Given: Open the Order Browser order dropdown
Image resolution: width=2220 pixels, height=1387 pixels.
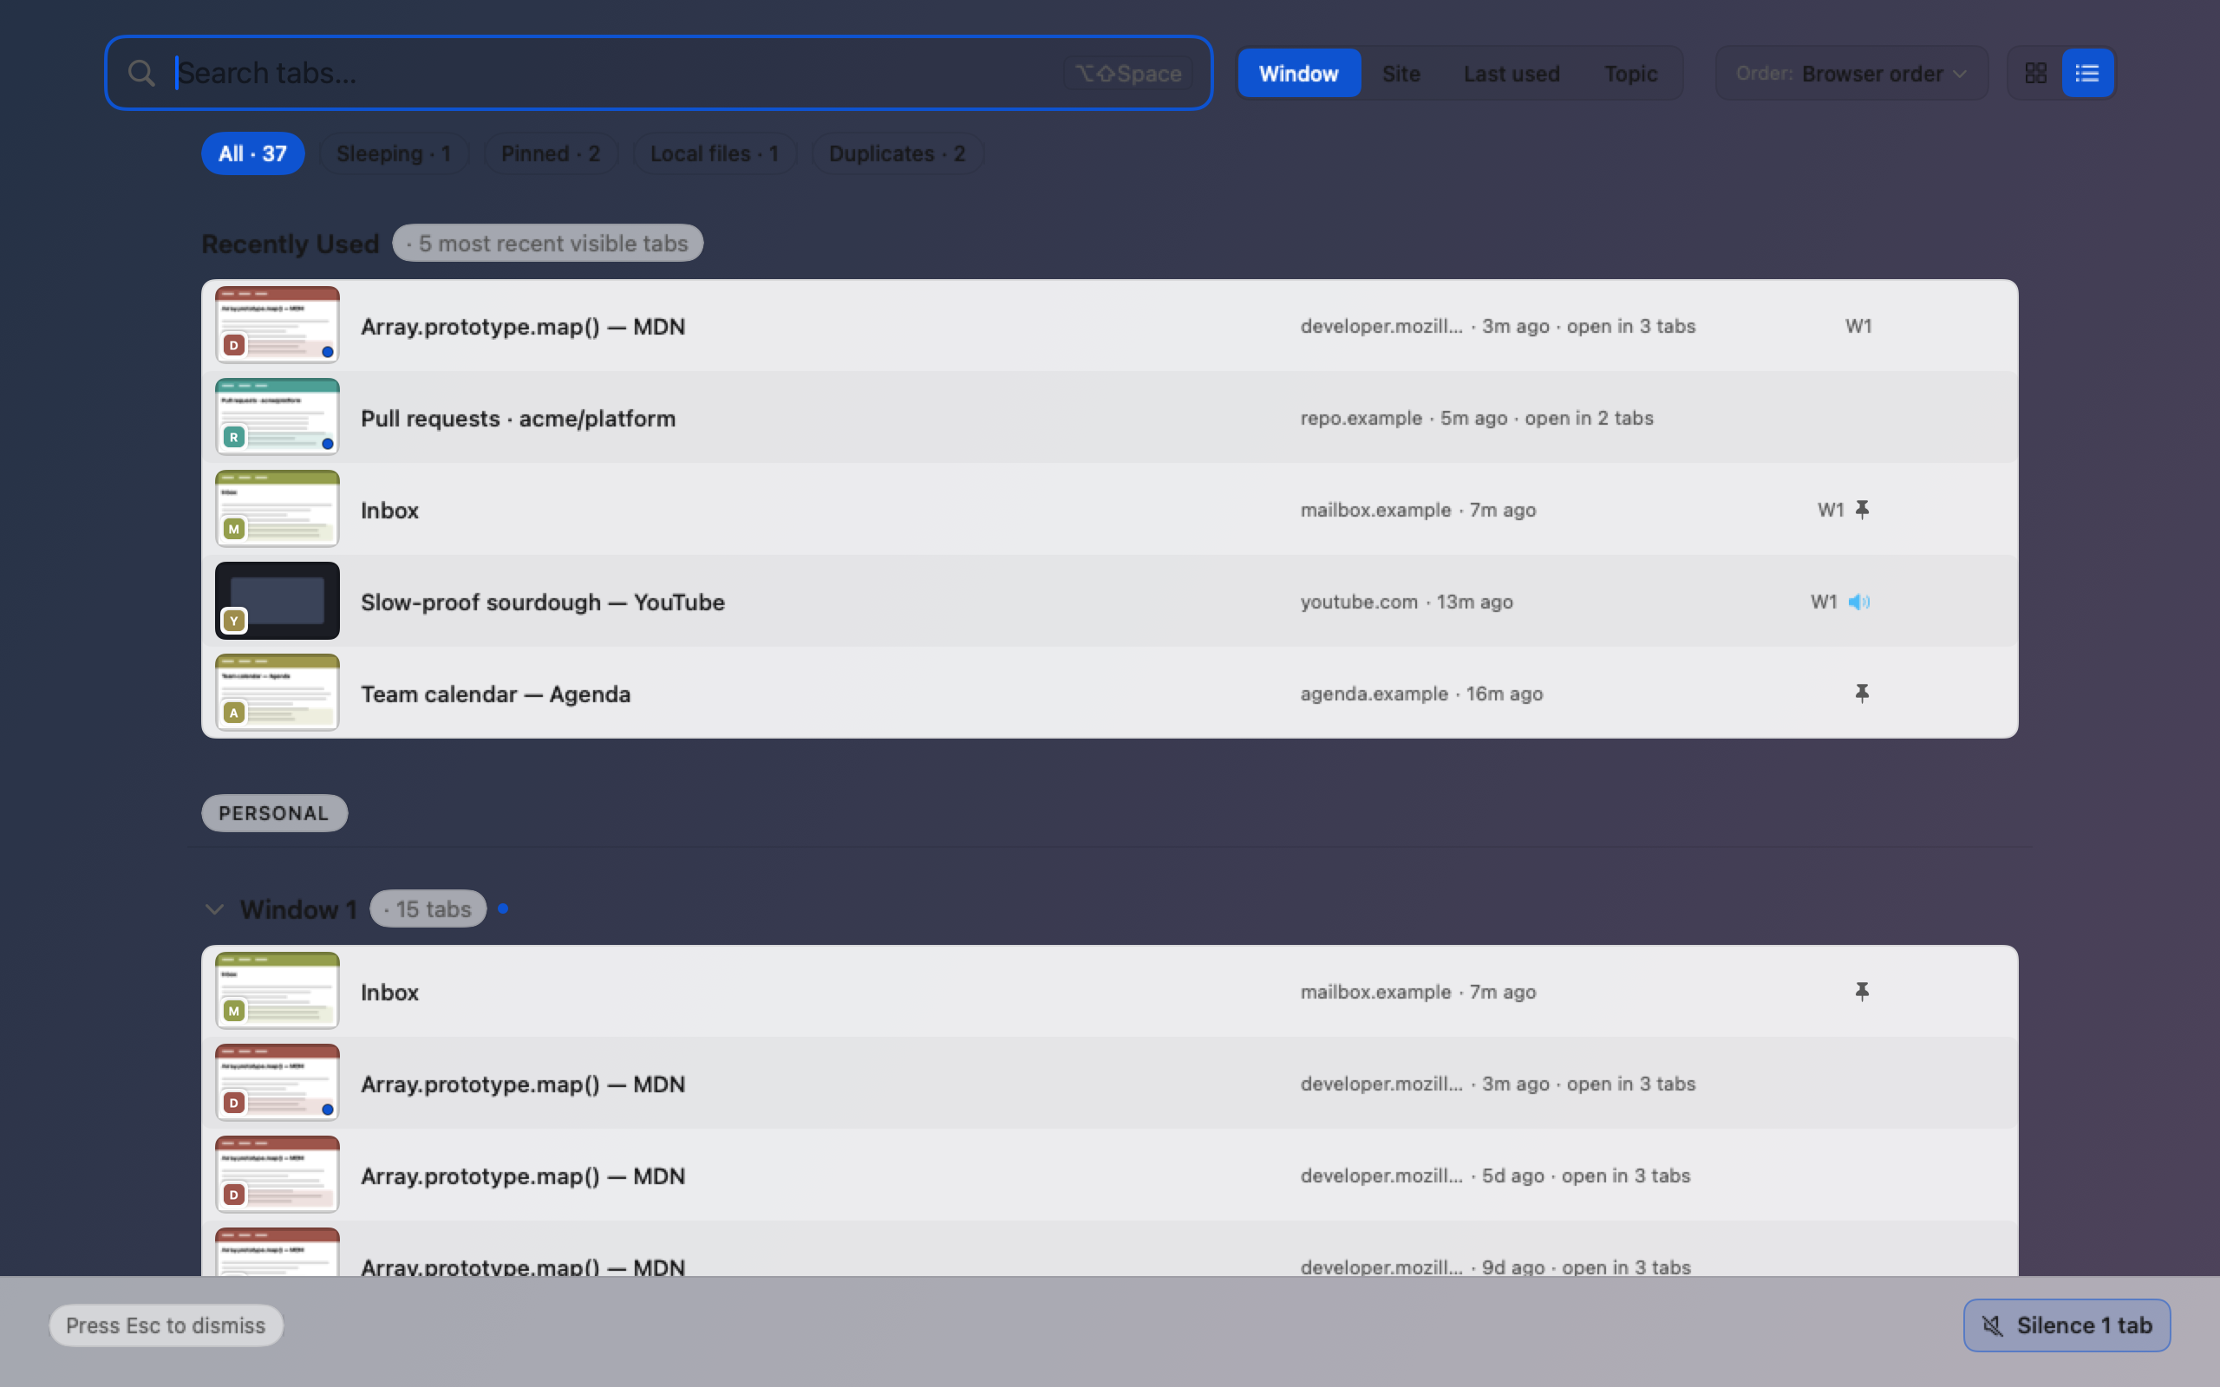Looking at the screenshot, I should click(x=1851, y=74).
